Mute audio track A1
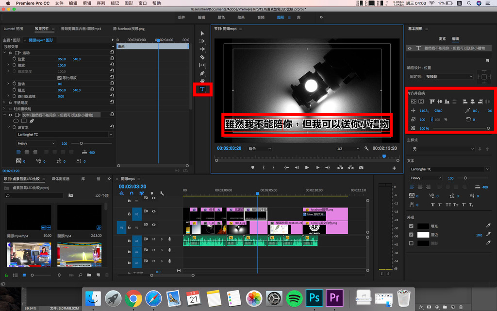This screenshot has width=497, height=311. point(154,239)
